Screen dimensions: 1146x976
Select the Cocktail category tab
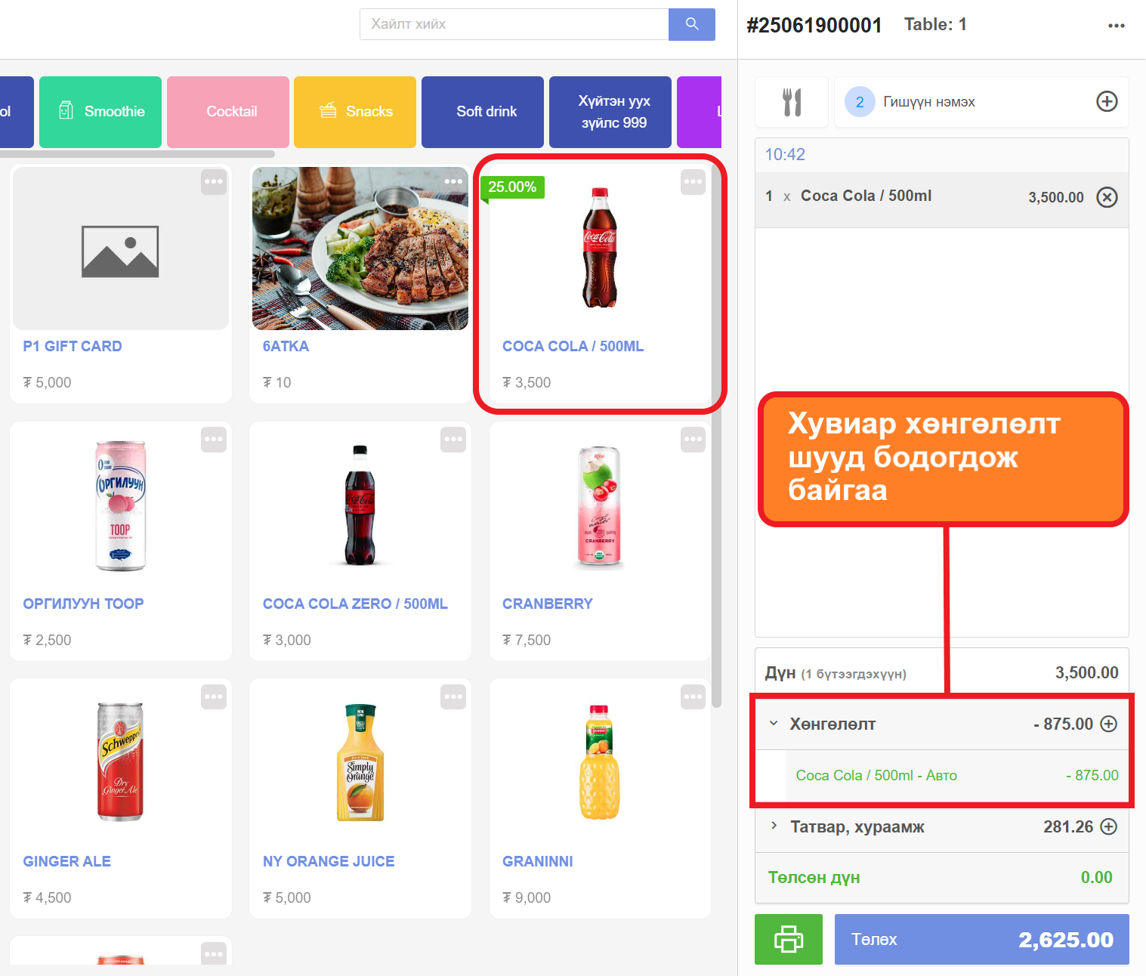(x=228, y=112)
